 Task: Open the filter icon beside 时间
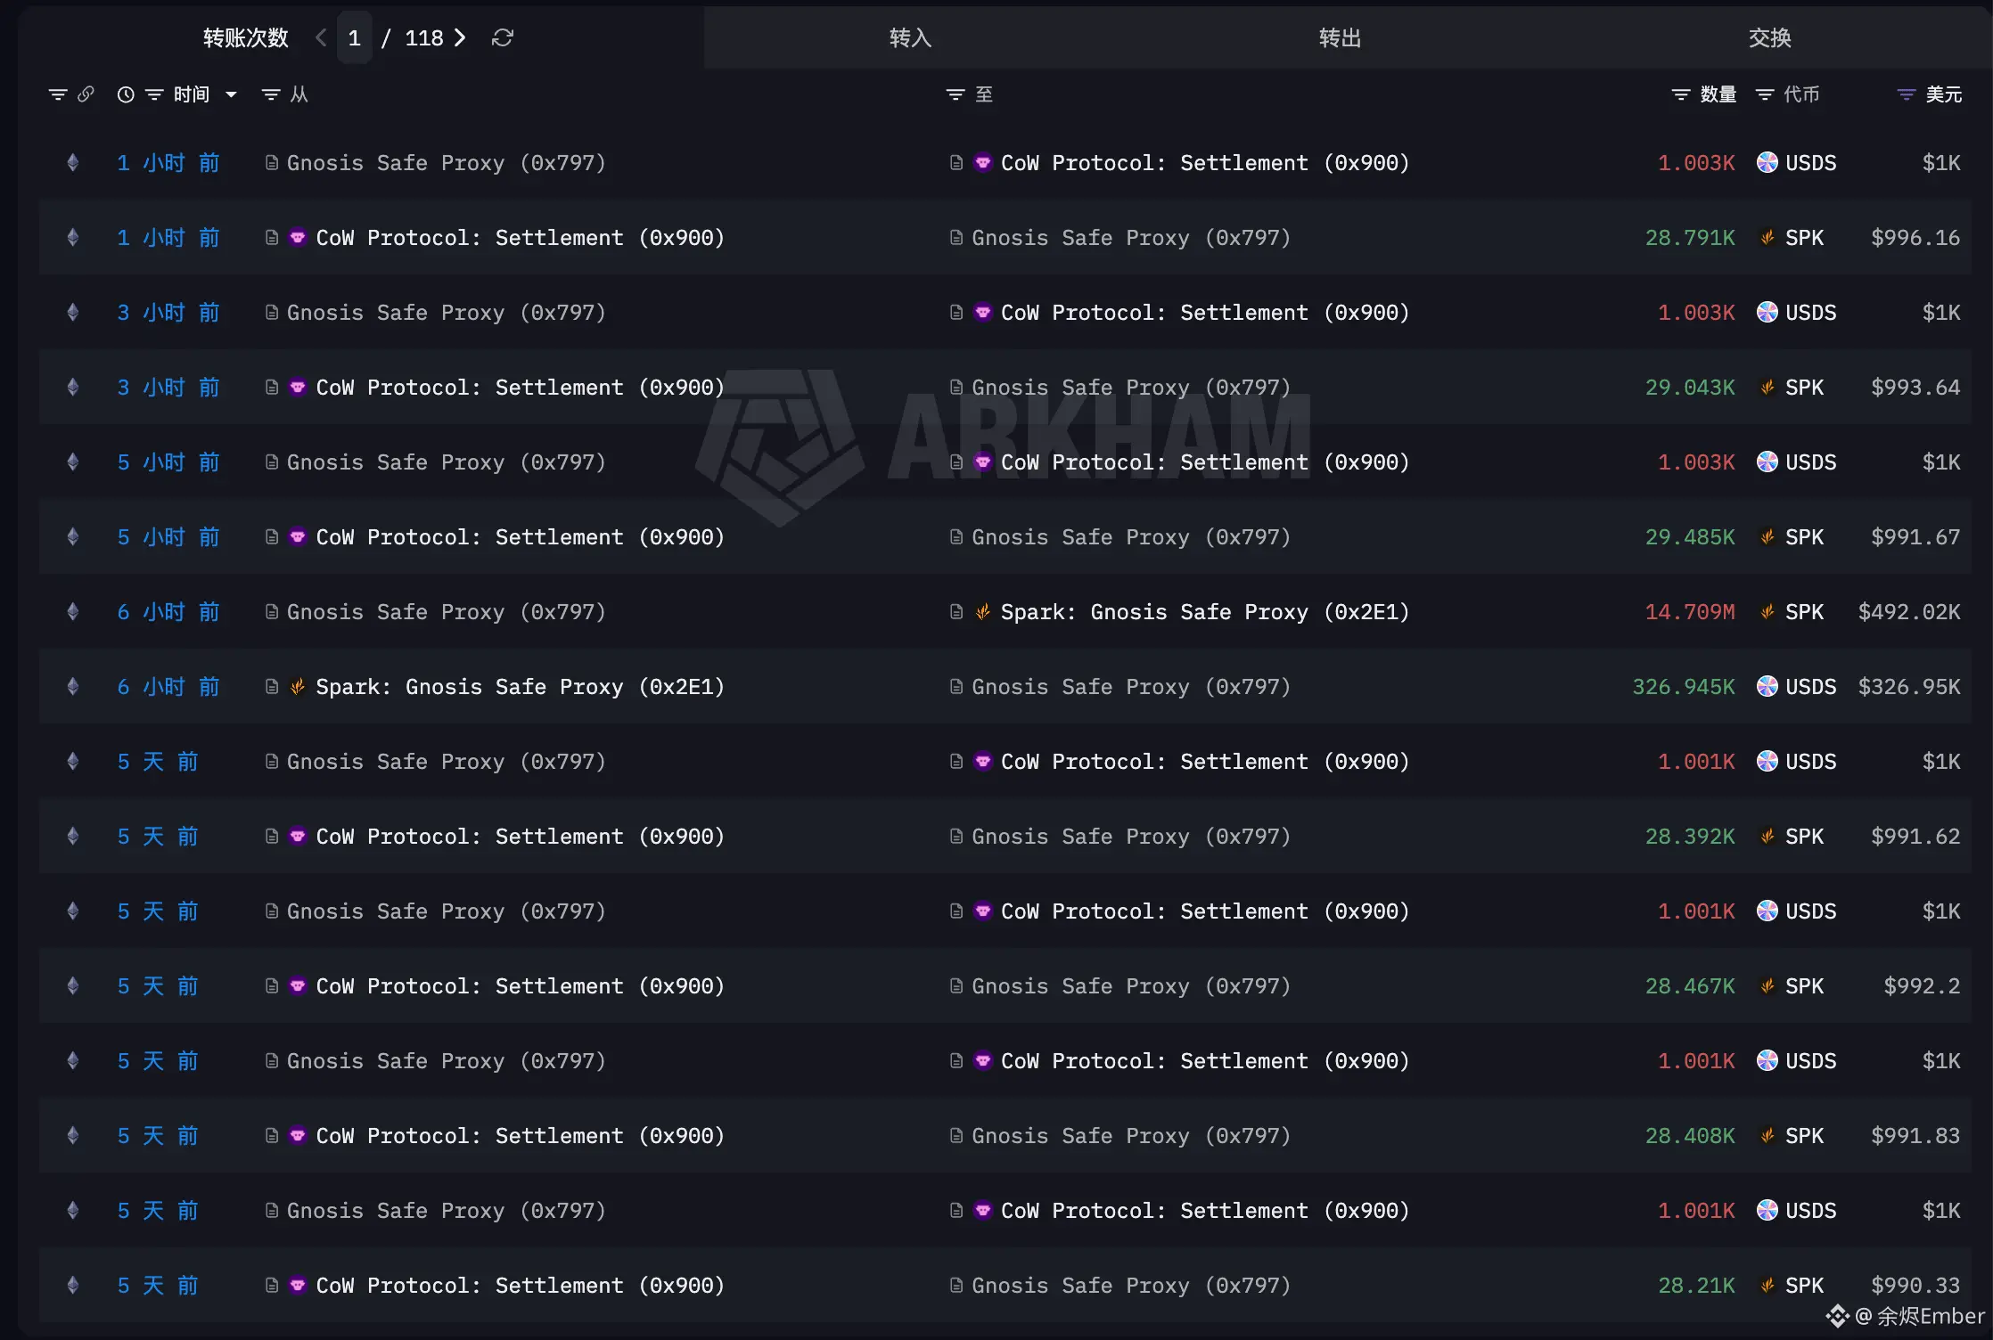[x=154, y=94]
